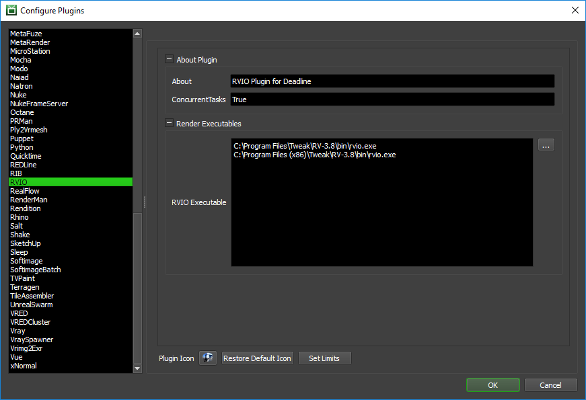Collapse the About Plugin section
The height and width of the screenshot is (400, 586).
click(x=169, y=60)
